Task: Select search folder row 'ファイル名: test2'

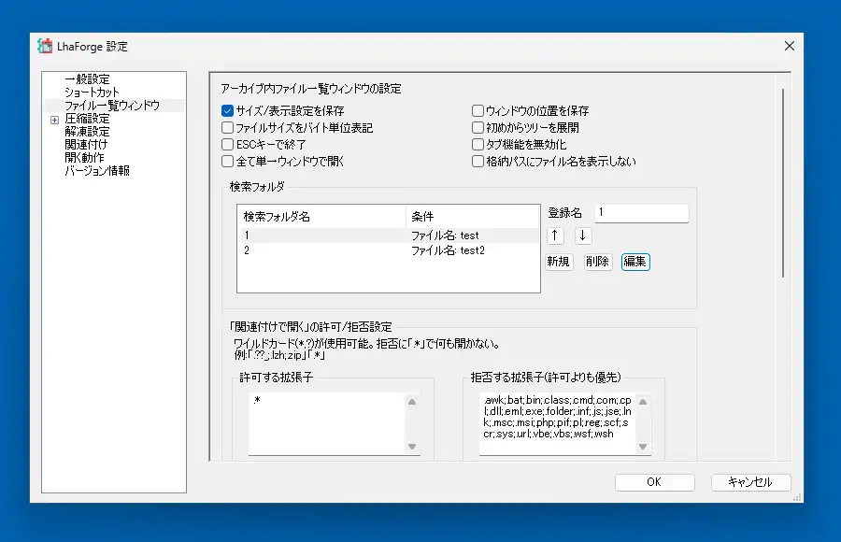Action: click(x=389, y=250)
